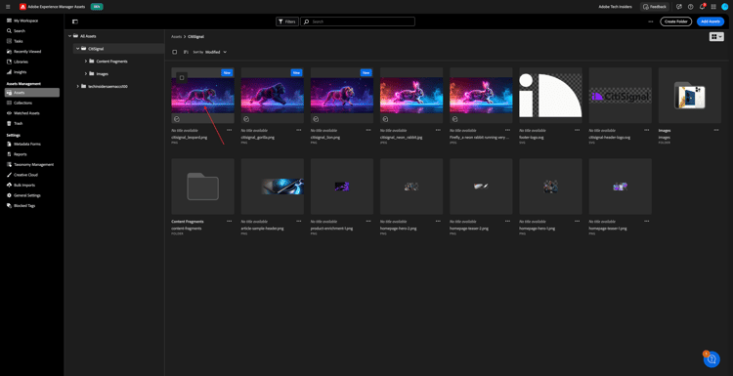Expand the Images tree folder
The height and width of the screenshot is (376, 733).
click(x=86, y=74)
